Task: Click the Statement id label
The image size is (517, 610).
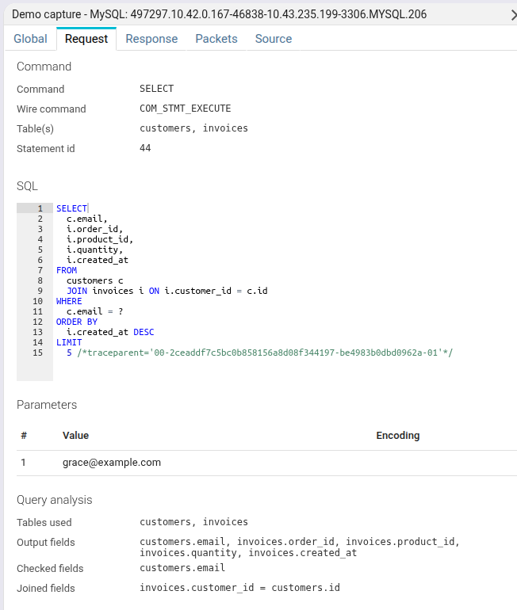Action: (45, 149)
